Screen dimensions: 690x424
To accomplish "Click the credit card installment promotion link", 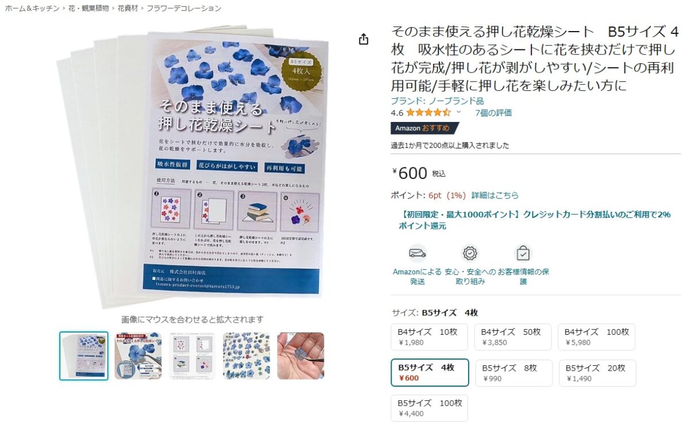I will pyautogui.click(x=535, y=220).
